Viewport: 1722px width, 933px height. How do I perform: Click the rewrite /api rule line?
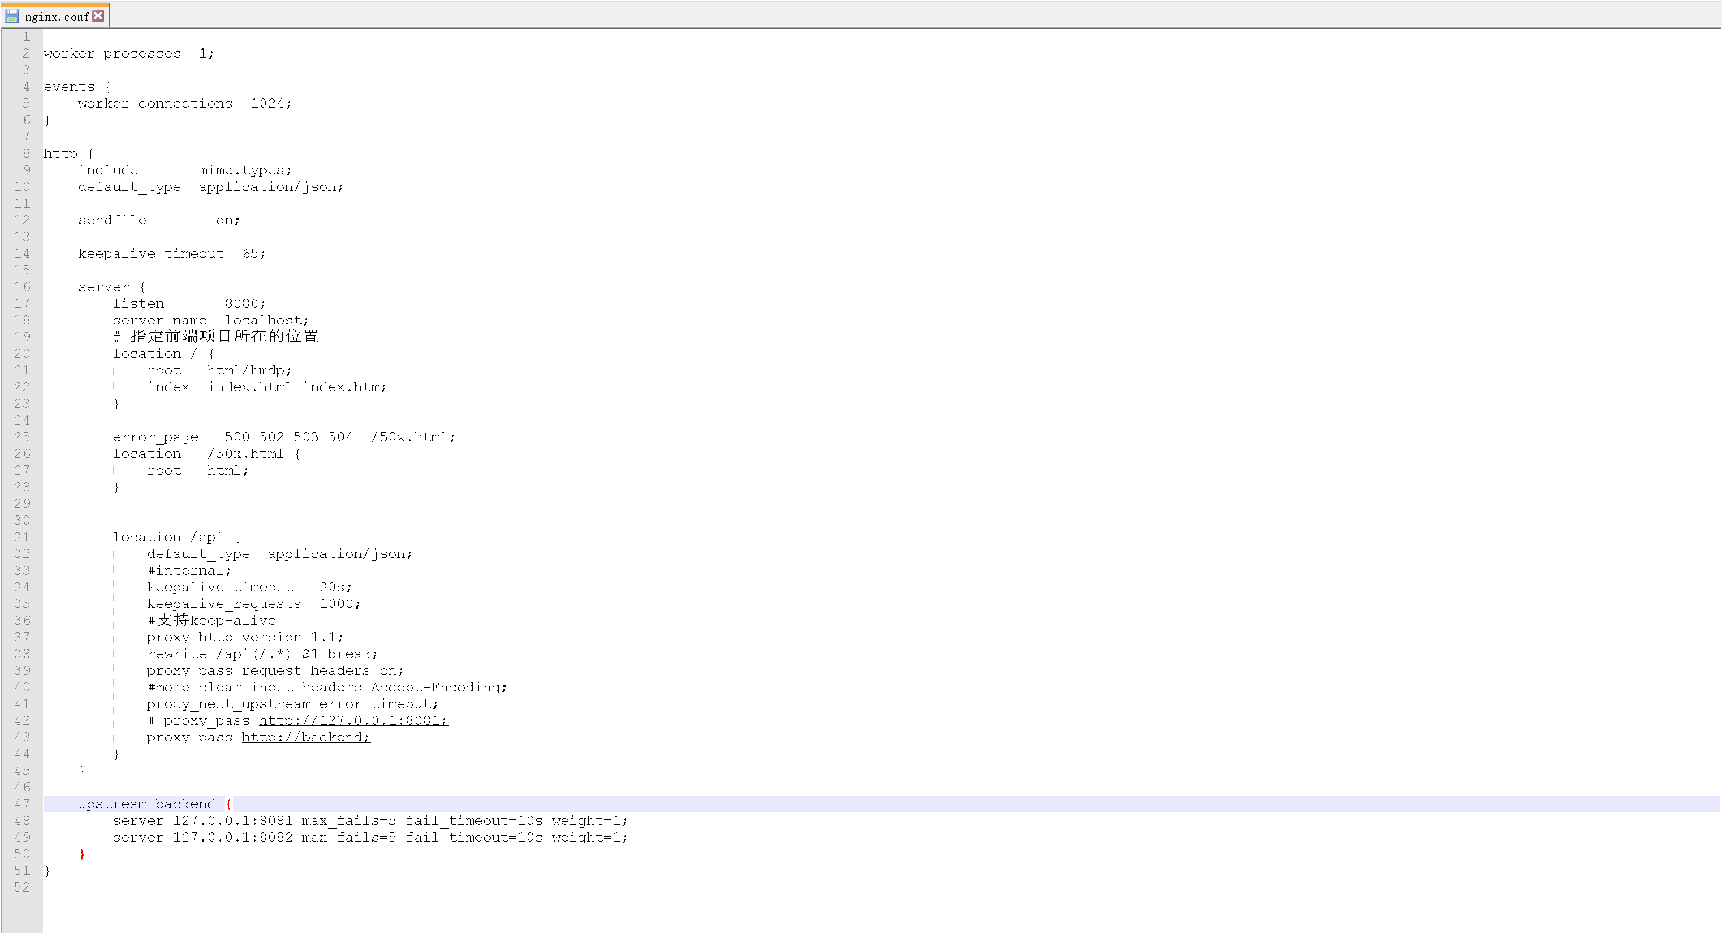[262, 654]
